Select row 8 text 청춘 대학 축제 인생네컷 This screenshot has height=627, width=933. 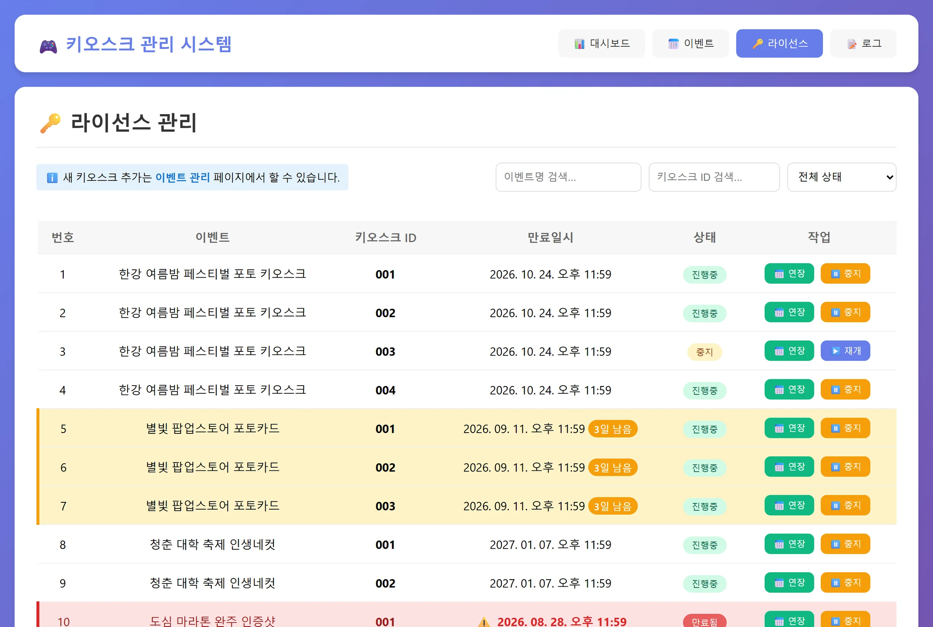[212, 545]
